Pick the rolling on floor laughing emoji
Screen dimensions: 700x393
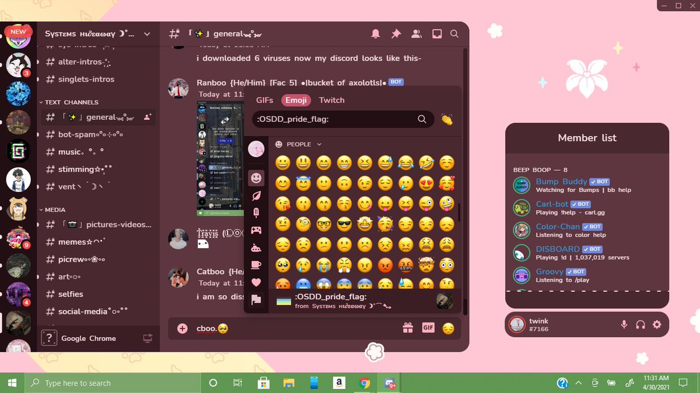pyautogui.click(x=426, y=163)
